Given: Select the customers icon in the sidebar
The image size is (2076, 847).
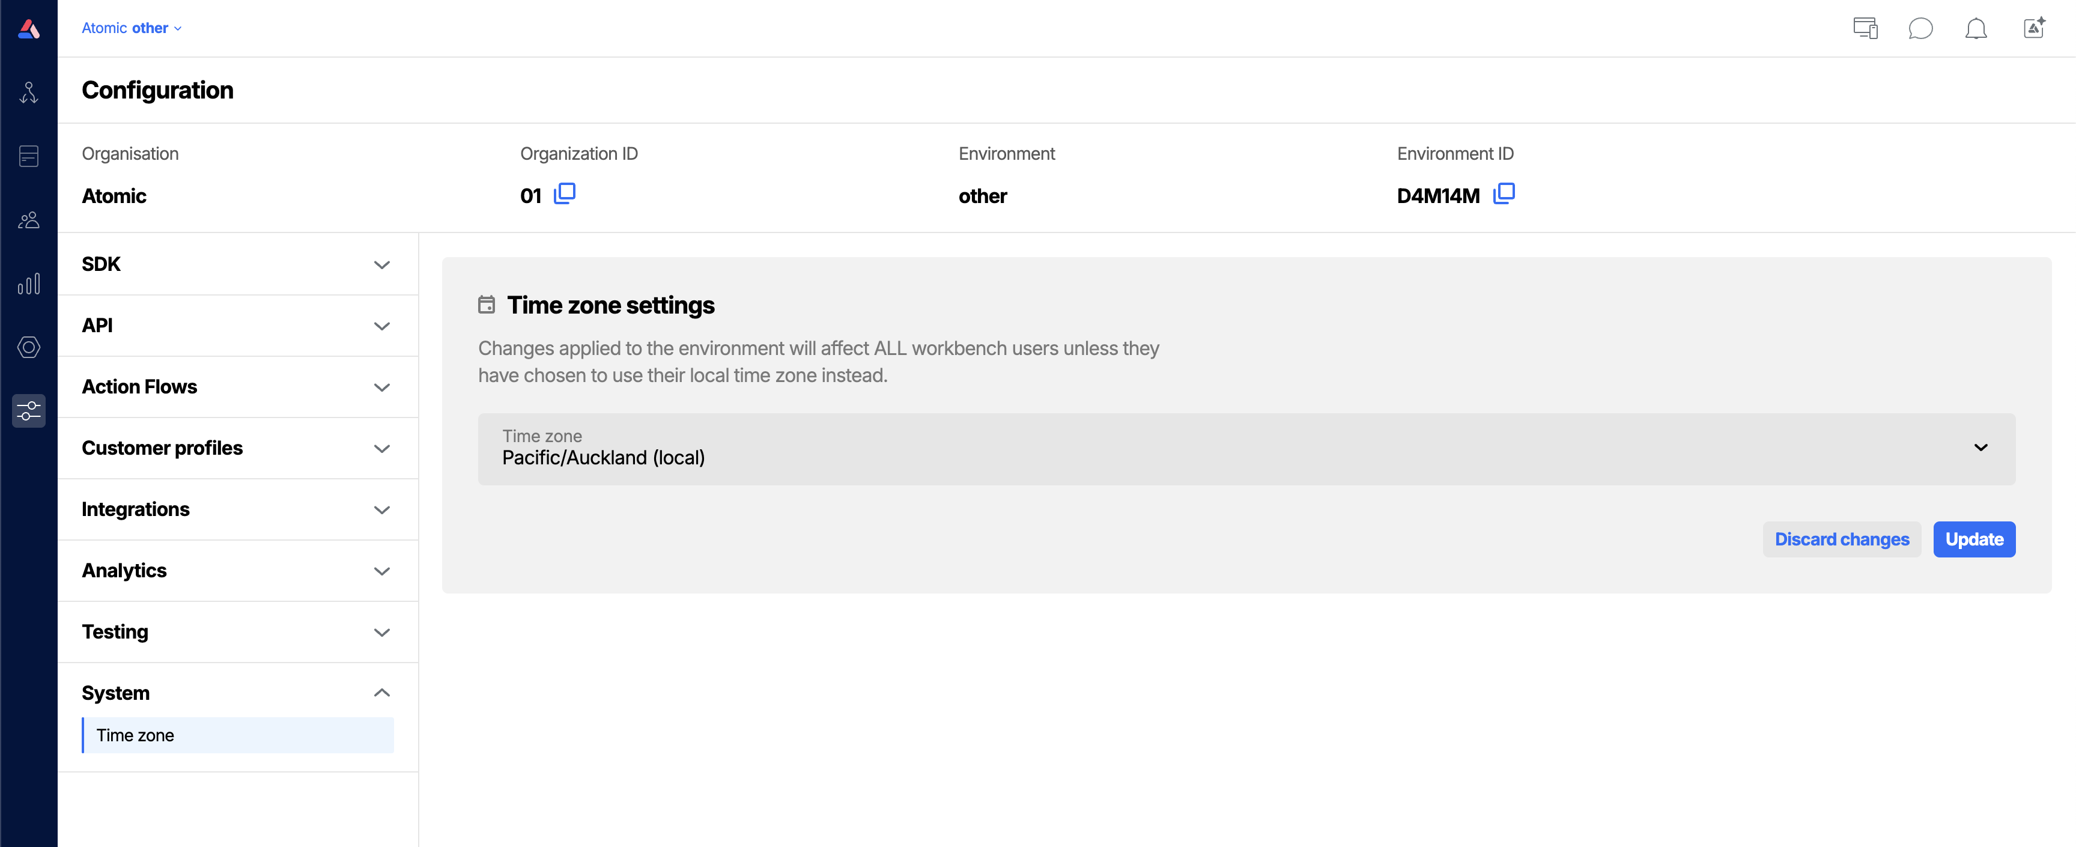Looking at the screenshot, I should click(29, 219).
